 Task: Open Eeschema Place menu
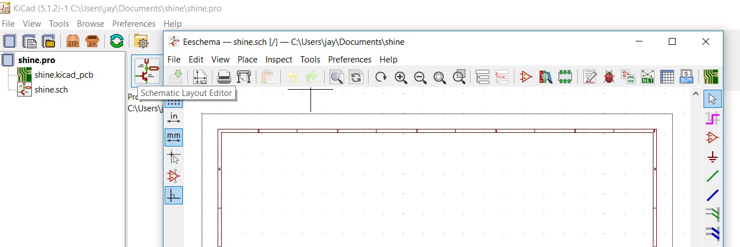(247, 59)
